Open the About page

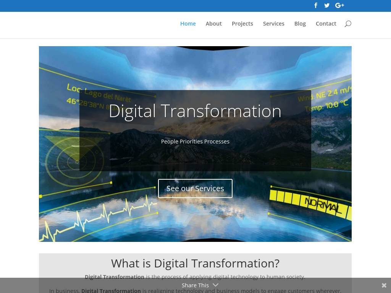[213, 24]
